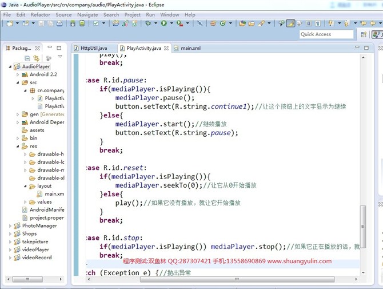The height and width of the screenshot is (289, 383).
Task: Open the New wizard dropdown arrow
Action: click(17, 23)
